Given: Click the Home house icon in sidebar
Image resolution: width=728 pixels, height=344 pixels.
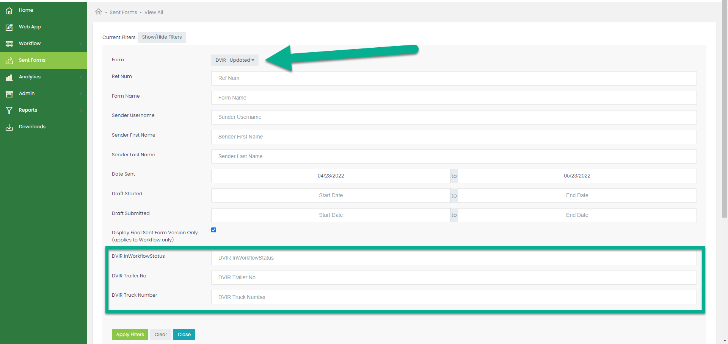Looking at the screenshot, I should point(9,11).
